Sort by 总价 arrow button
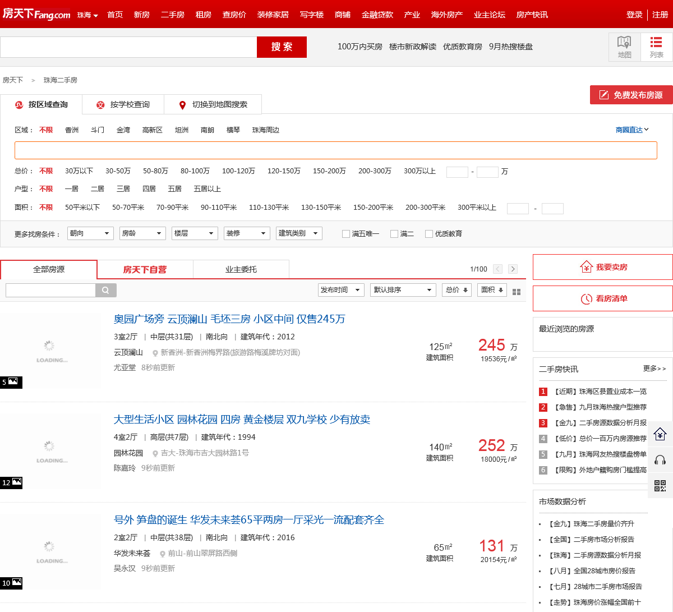 [x=457, y=290]
